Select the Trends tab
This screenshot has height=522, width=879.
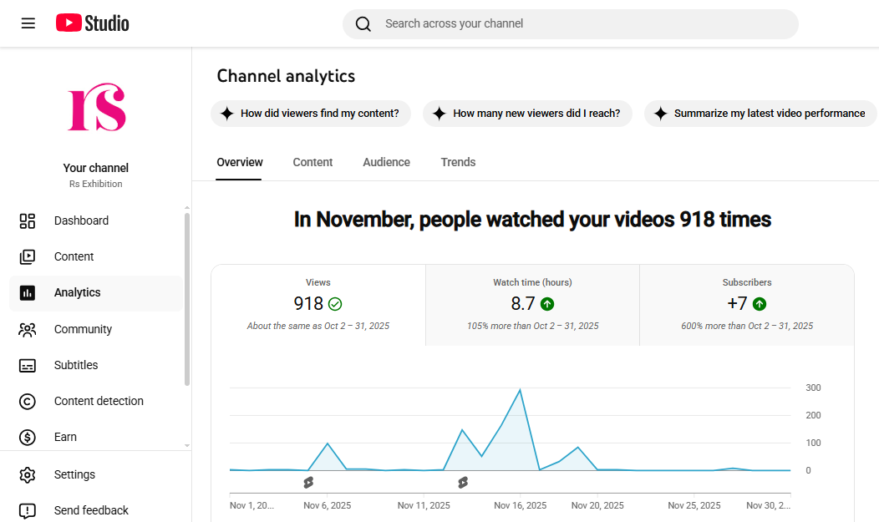458,162
